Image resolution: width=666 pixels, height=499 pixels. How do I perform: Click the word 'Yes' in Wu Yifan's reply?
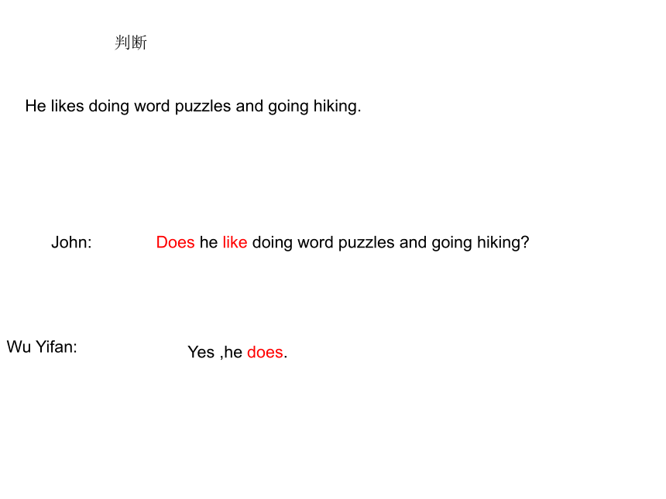coord(201,352)
